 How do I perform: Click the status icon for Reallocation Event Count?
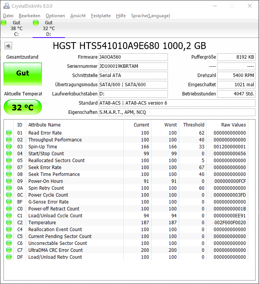click(9, 229)
